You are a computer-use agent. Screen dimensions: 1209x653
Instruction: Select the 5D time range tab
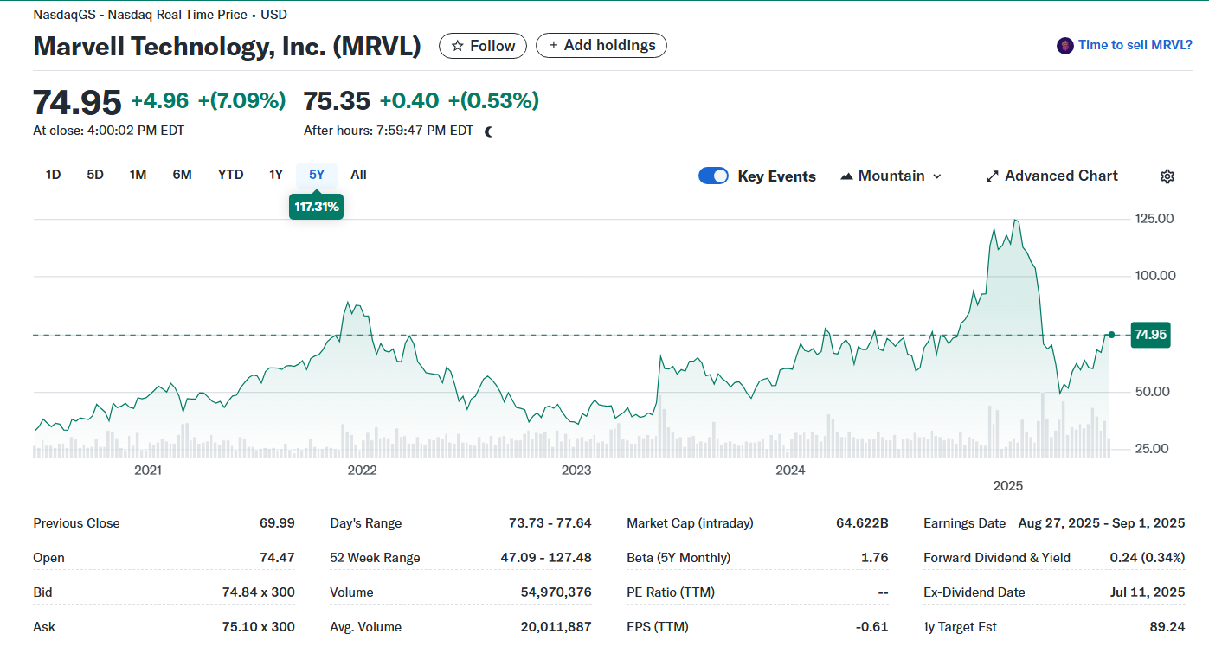[95, 175]
